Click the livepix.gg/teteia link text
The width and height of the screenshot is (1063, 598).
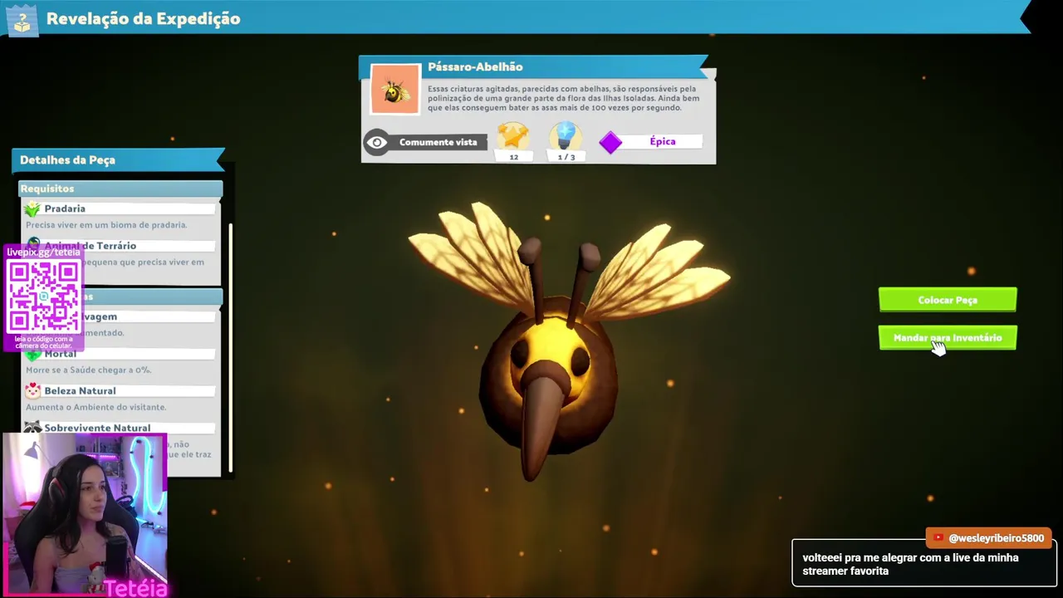(43, 252)
